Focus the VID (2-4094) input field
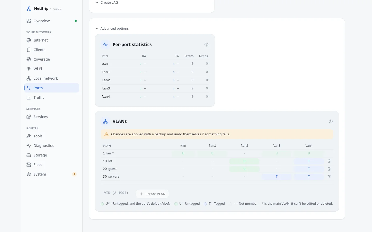 117,193
